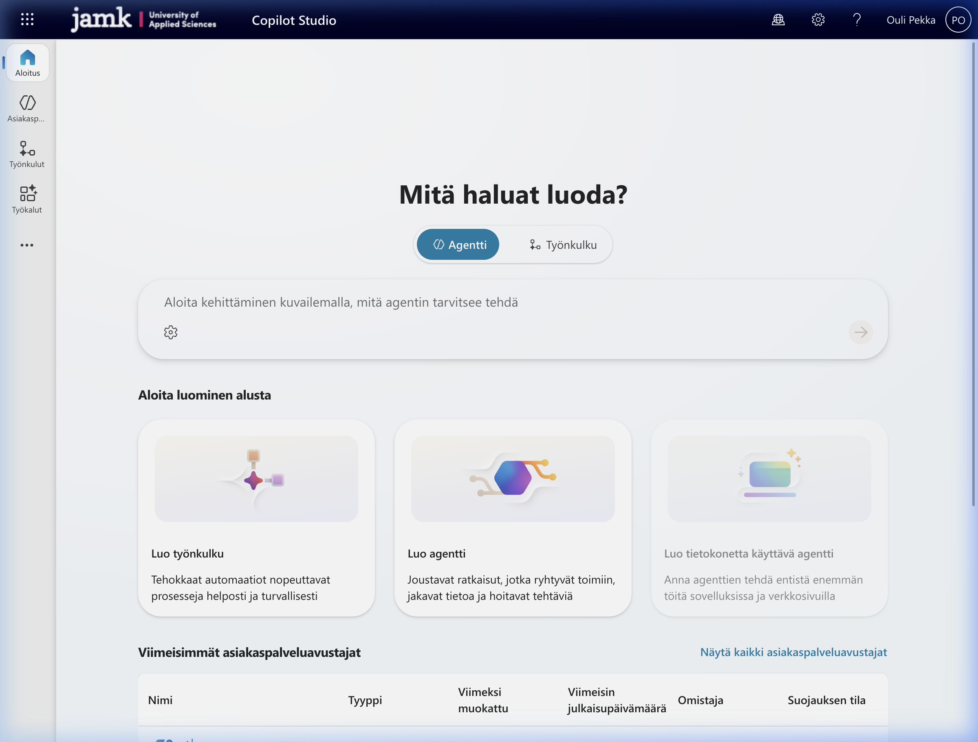Open Copilot Studio settings gear
The height and width of the screenshot is (742, 978).
tap(817, 20)
